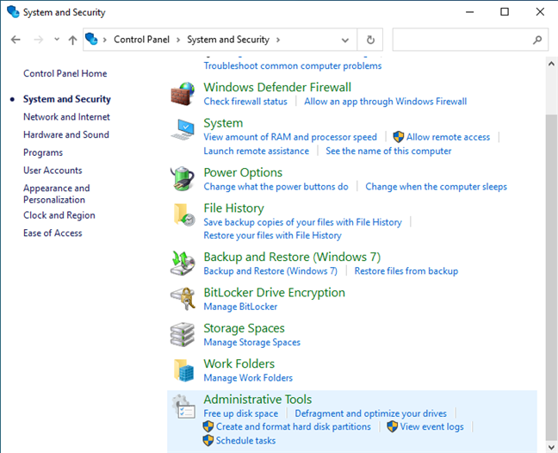Open Ease of Access category

53,233
